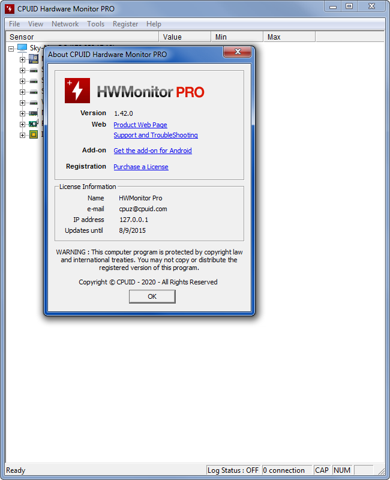Expand the CPU chip node
The image size is (390, 480).
tap(22, 135)
